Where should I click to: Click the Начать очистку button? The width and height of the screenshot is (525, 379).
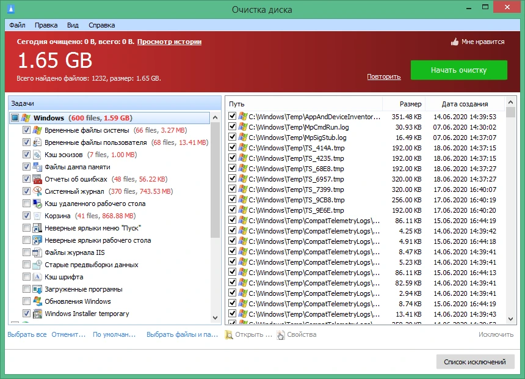click(x=458, y=70)
